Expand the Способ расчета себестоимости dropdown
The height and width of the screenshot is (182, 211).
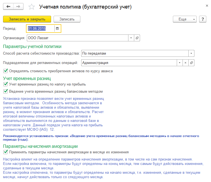click(191, 53)
